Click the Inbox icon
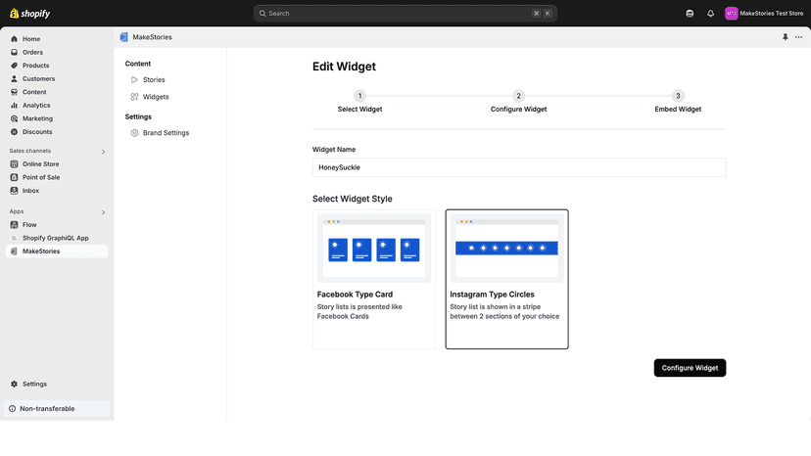811x456 pixels. pyautogui.click(x=14, y=191)
